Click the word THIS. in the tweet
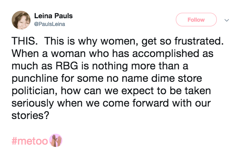 pos(25,41)
